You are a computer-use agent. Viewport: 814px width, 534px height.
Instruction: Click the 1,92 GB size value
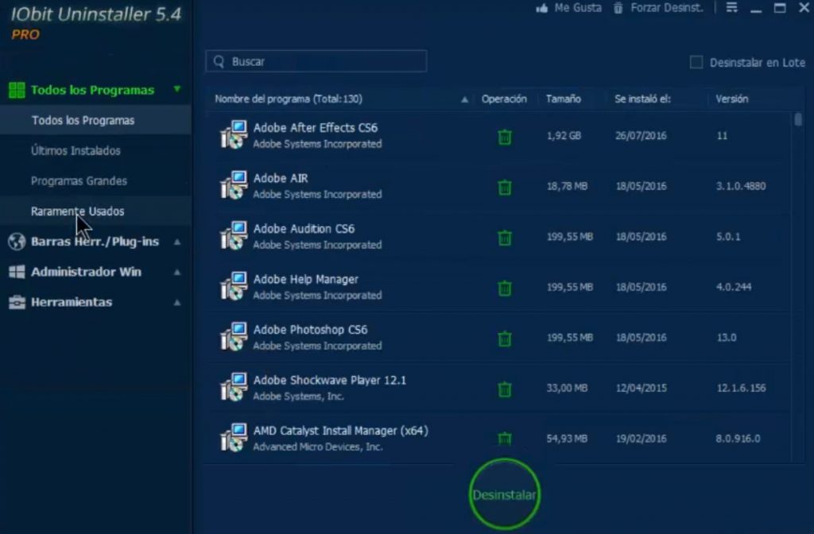(564, 136)
